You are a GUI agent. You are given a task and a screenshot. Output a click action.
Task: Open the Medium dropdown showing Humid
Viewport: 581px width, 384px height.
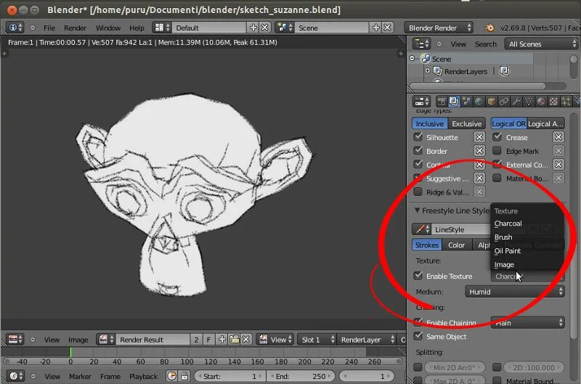click(515, 292)
